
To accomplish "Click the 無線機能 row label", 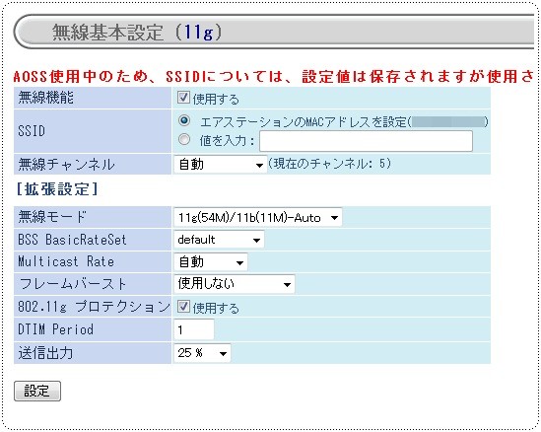I will (45, 98).
